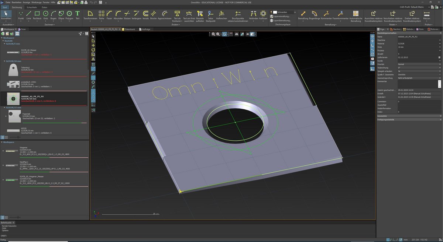
Task: Select the Bemaßung dimension tool
Action: point(303,15)
